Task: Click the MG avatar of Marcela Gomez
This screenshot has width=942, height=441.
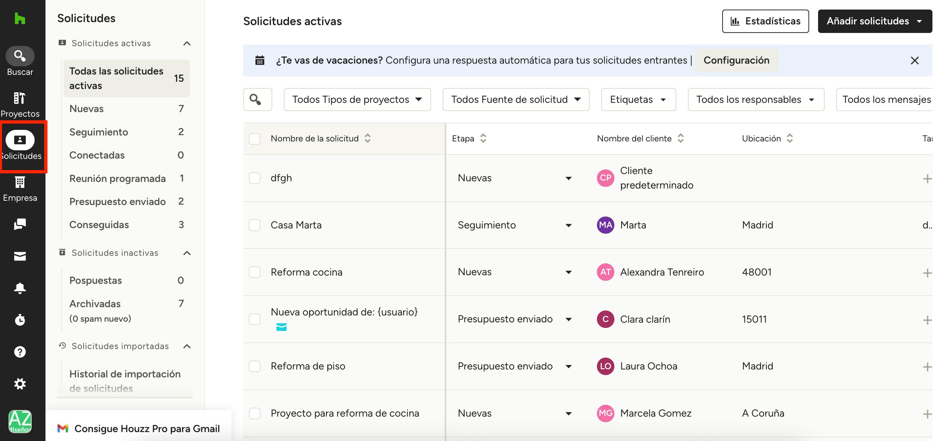Action: pyautogui.click(x=605, y=413)
